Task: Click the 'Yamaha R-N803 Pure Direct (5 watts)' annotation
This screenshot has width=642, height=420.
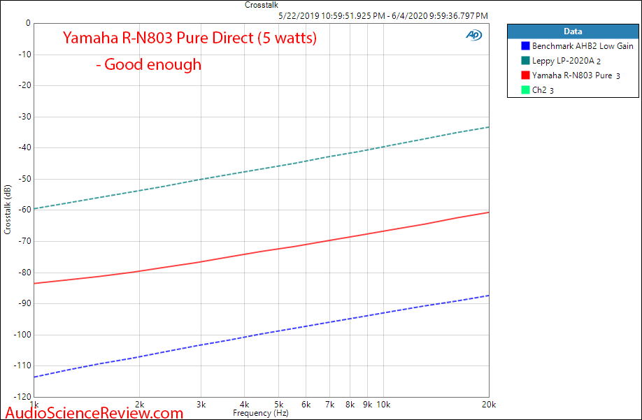Action: (190, 38)
